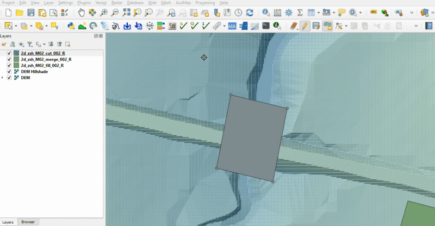Uncheck the DEM Hillshade layer
The width and height of the screenshot is (435, 226).
click(x=9, y=71)
